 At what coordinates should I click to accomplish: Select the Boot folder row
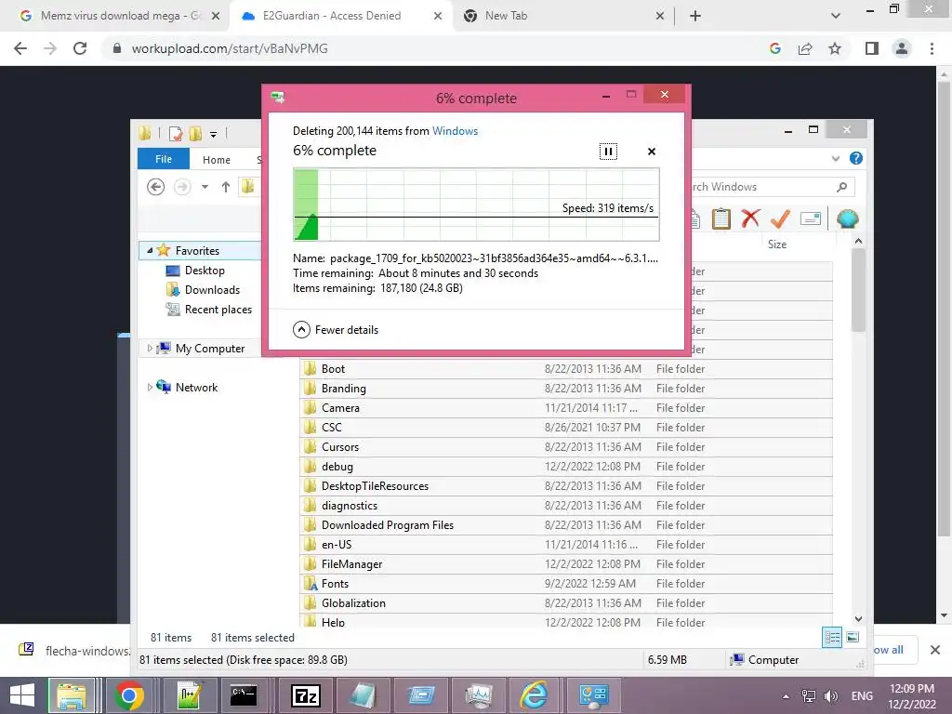point(566,368)
